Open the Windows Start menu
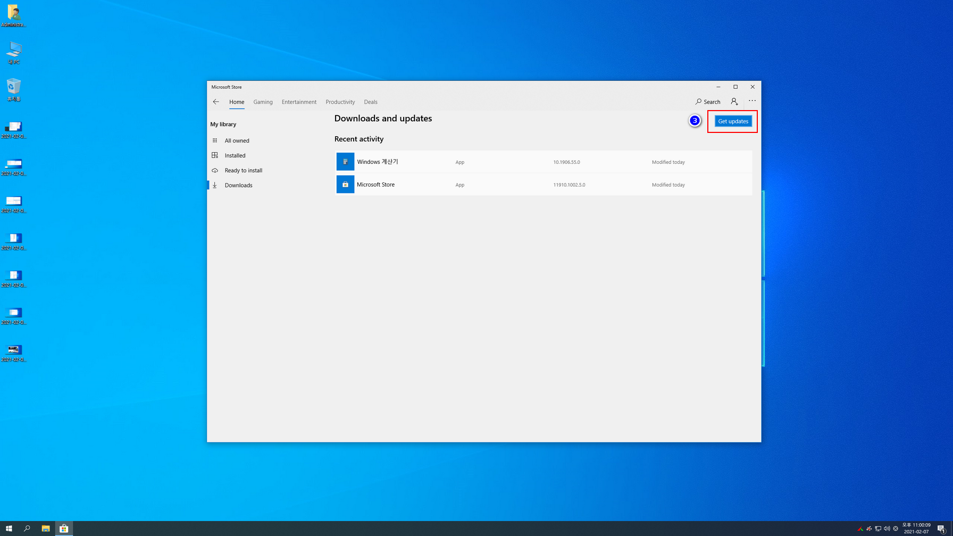This screenshot has width=953, height=536. click(x=9, y=529)
